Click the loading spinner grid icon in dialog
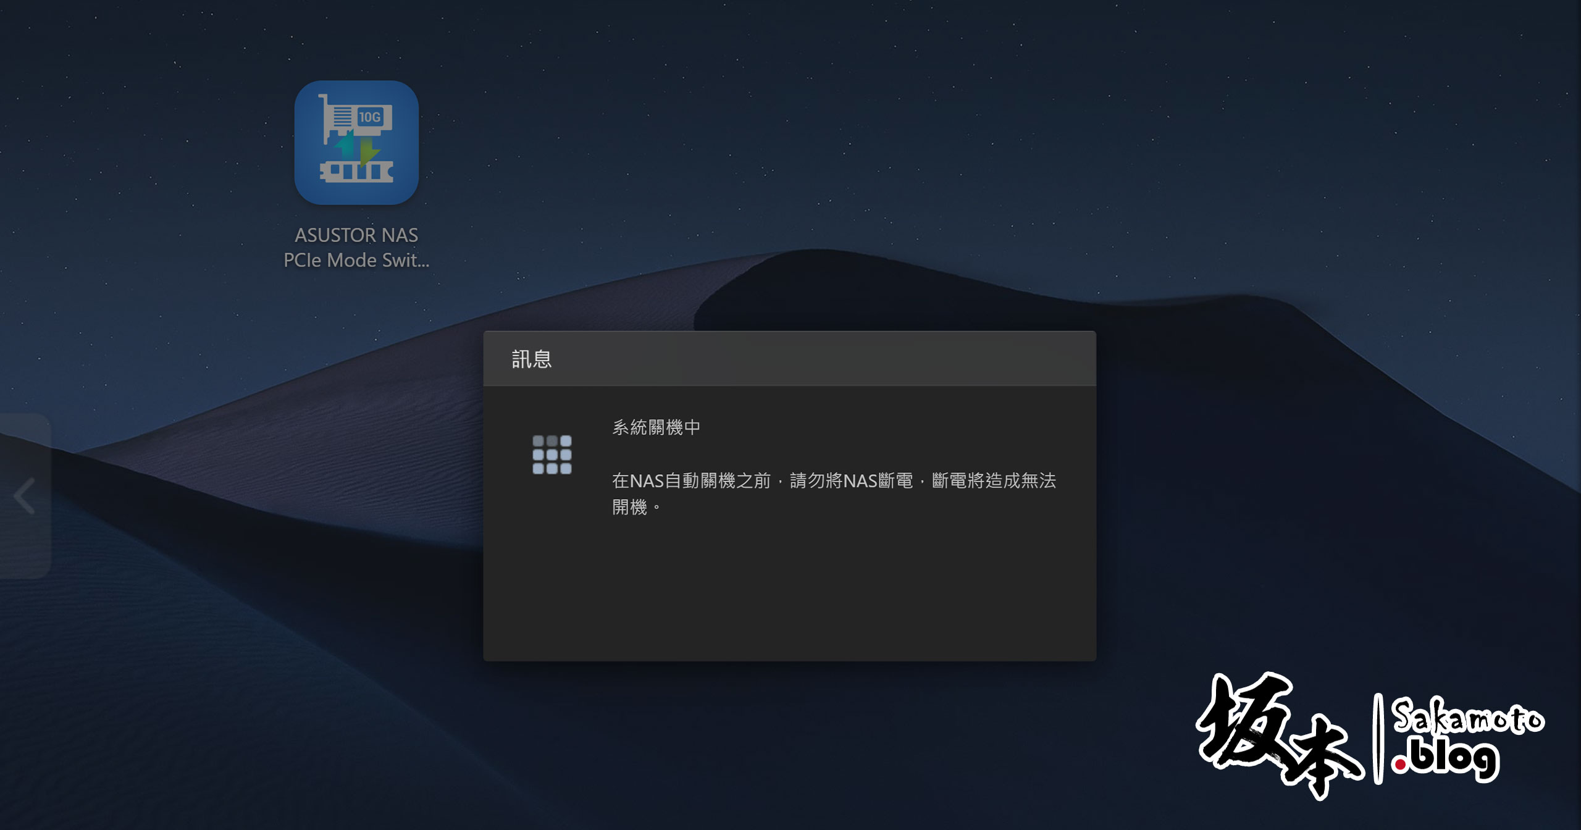This screenshot has width=1581, height=830. [552, 455]
